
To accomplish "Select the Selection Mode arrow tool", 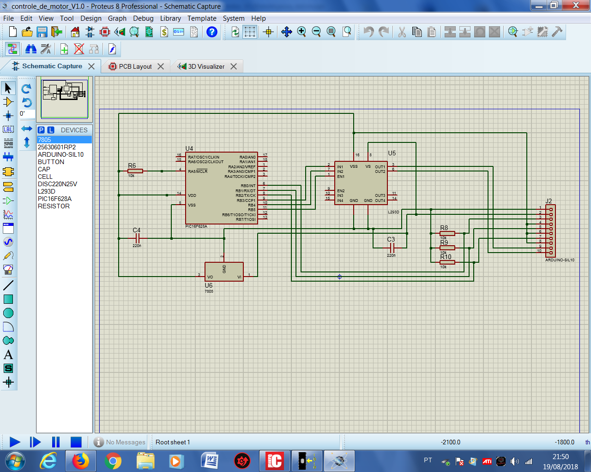I will click(x=8, y=88).
